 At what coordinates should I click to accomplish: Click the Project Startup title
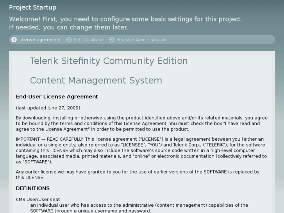click(x=33, y=7)
